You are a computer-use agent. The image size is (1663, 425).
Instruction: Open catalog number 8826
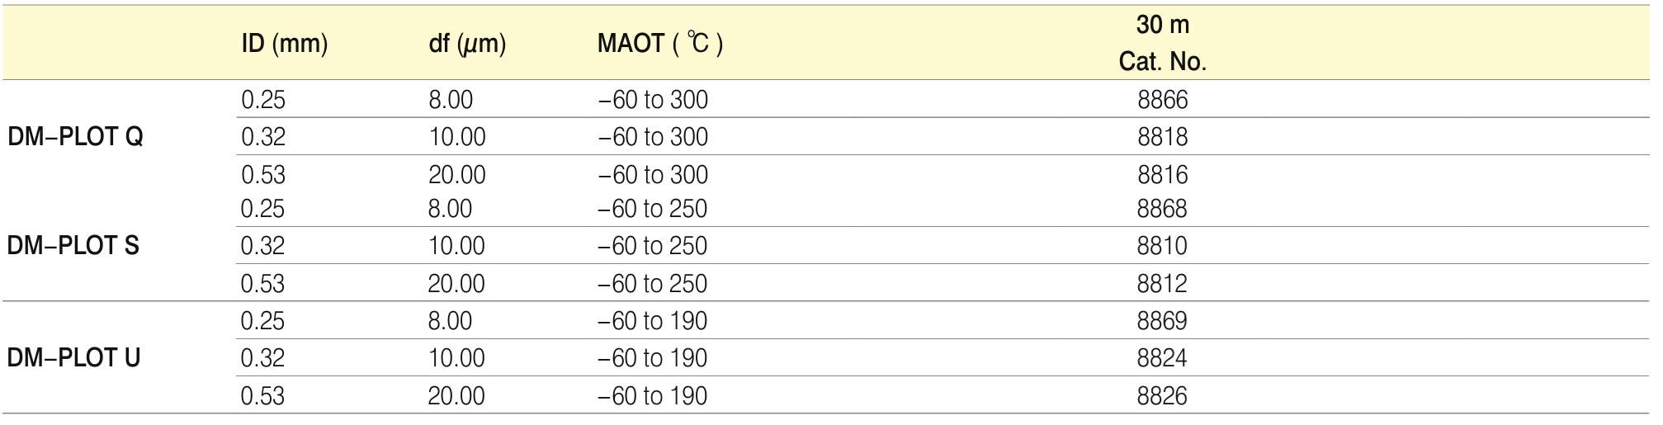pyautogui.click(x=1161, y=396)
